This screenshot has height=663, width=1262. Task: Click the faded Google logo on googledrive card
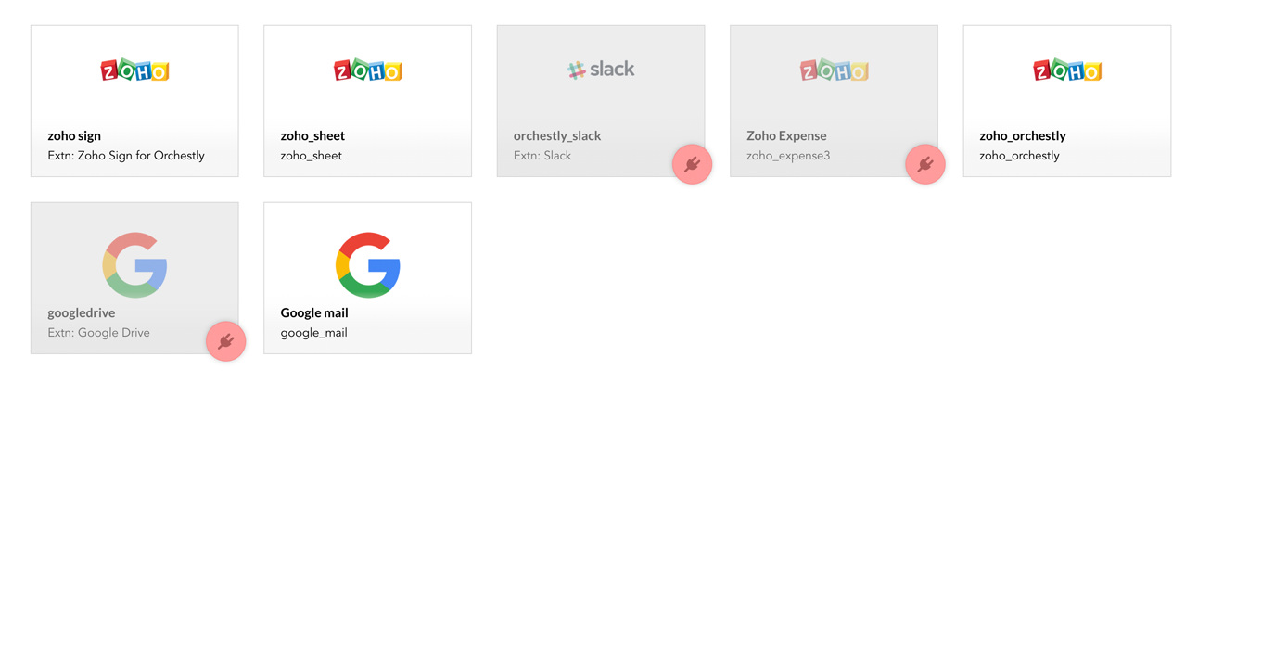click(x=134, y=265)
